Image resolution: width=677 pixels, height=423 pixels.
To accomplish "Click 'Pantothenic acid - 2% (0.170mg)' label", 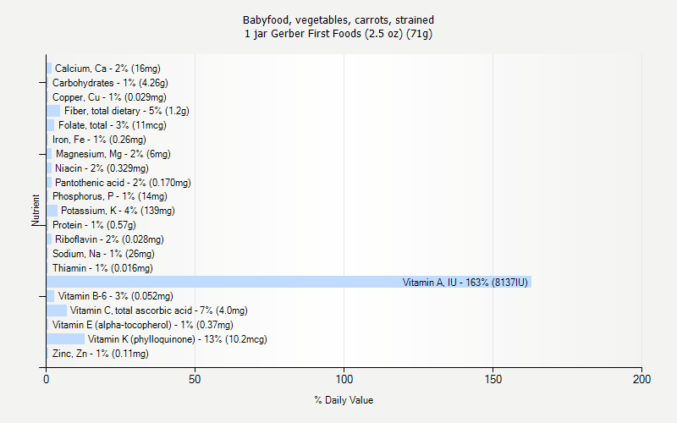I will [123, 183].
